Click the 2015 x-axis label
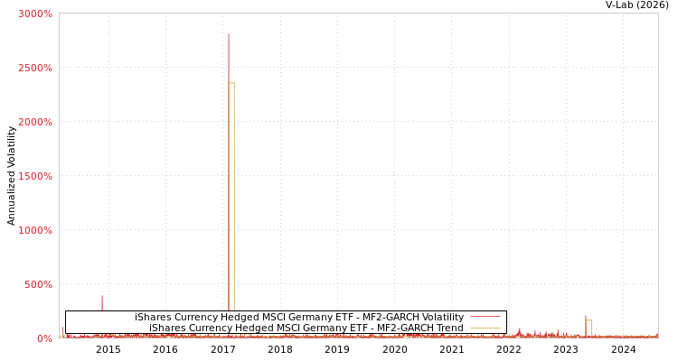This screenshot has width=678, height=361. pyautogui.click(x=108, y=349)
